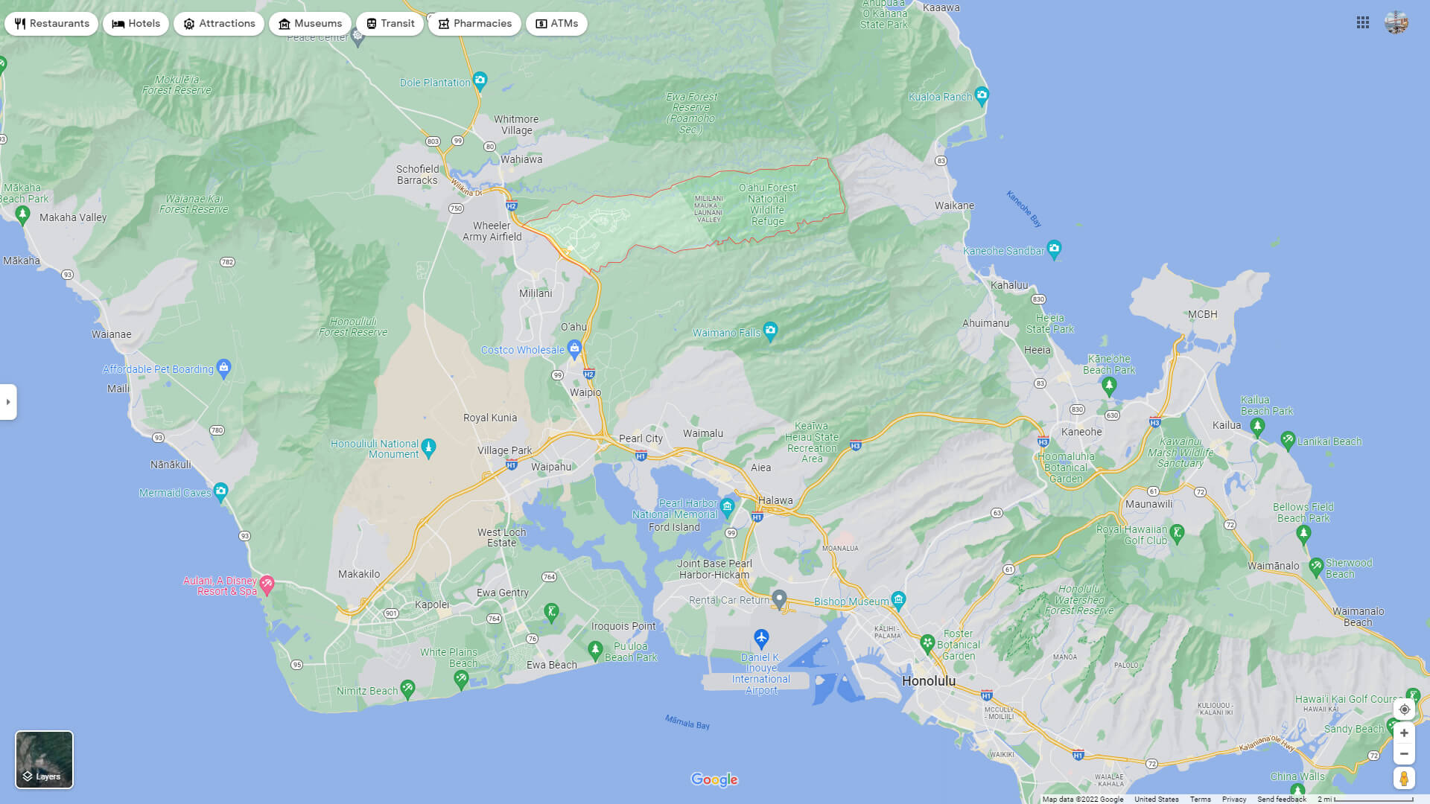Open the Google apps grid menu
Screen dimensions: 1430x804
(1363, 23)
